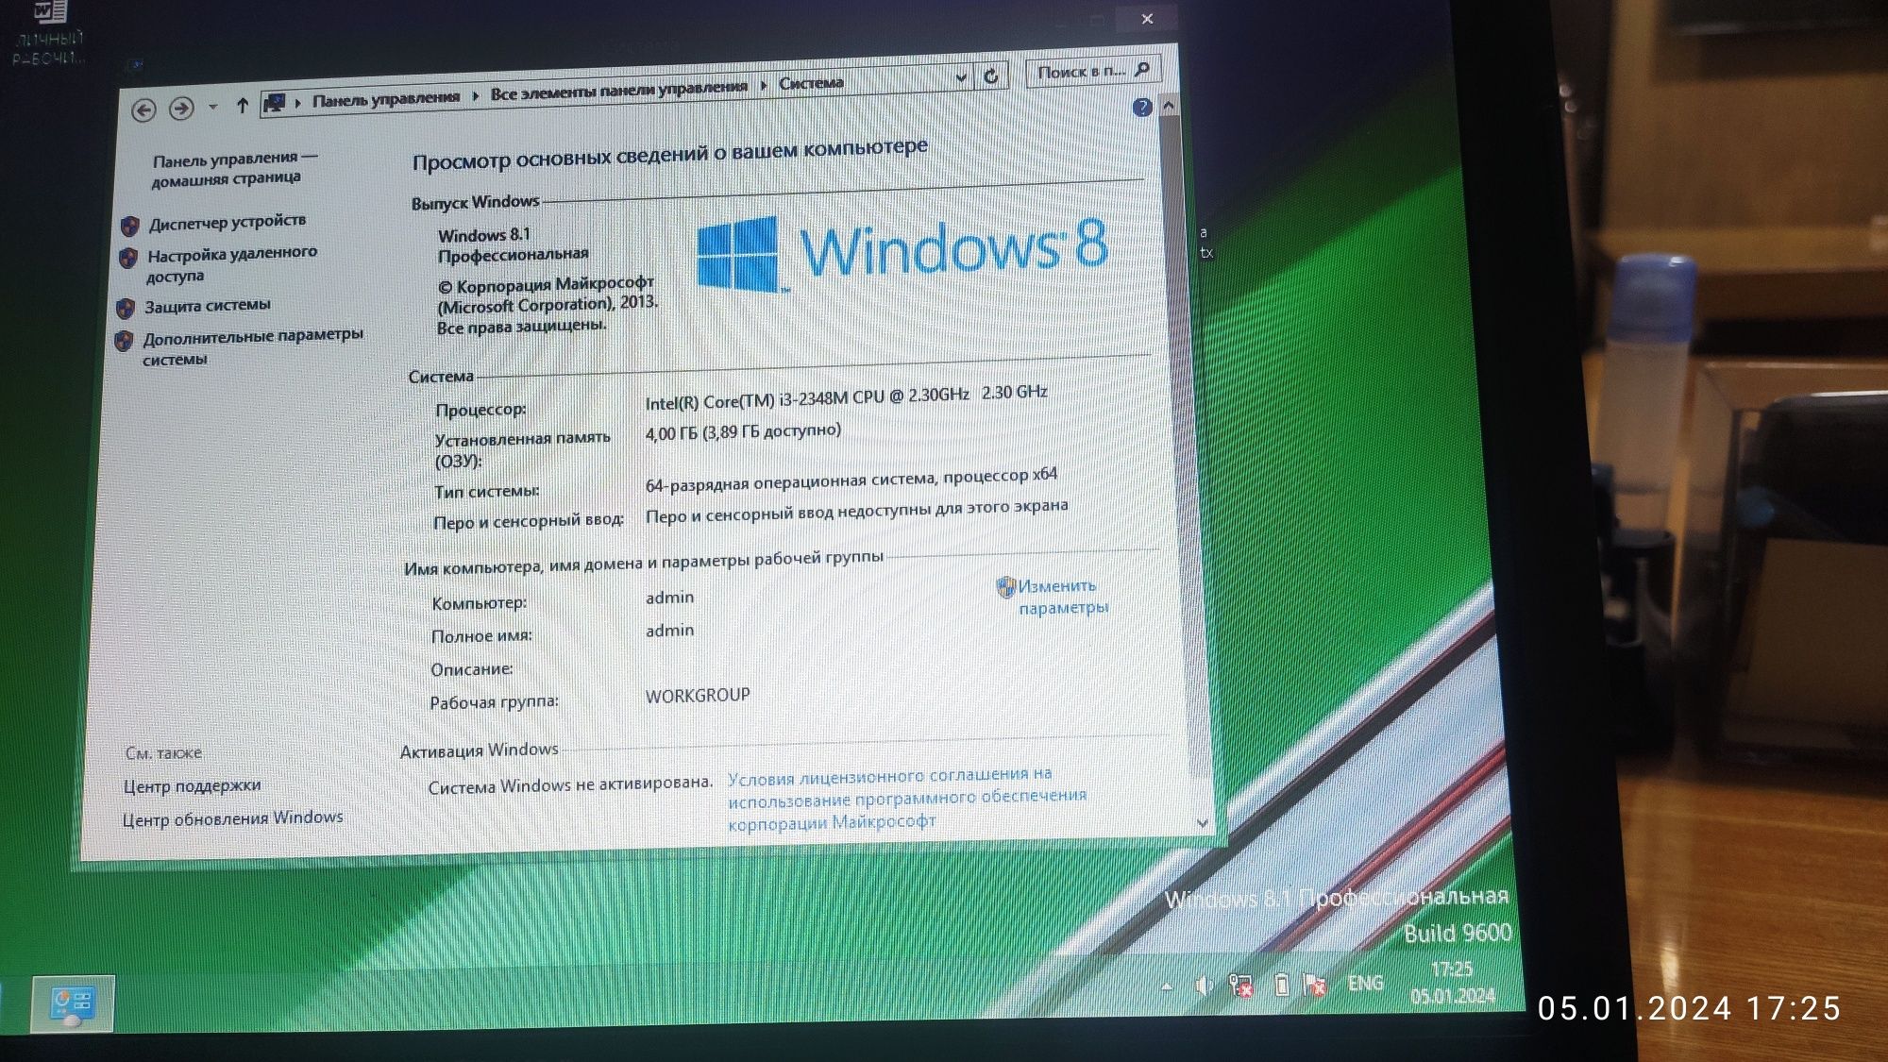Go forward with the forward arrow
Viewport: 1888px width, 1062px height.
point(181,109)
